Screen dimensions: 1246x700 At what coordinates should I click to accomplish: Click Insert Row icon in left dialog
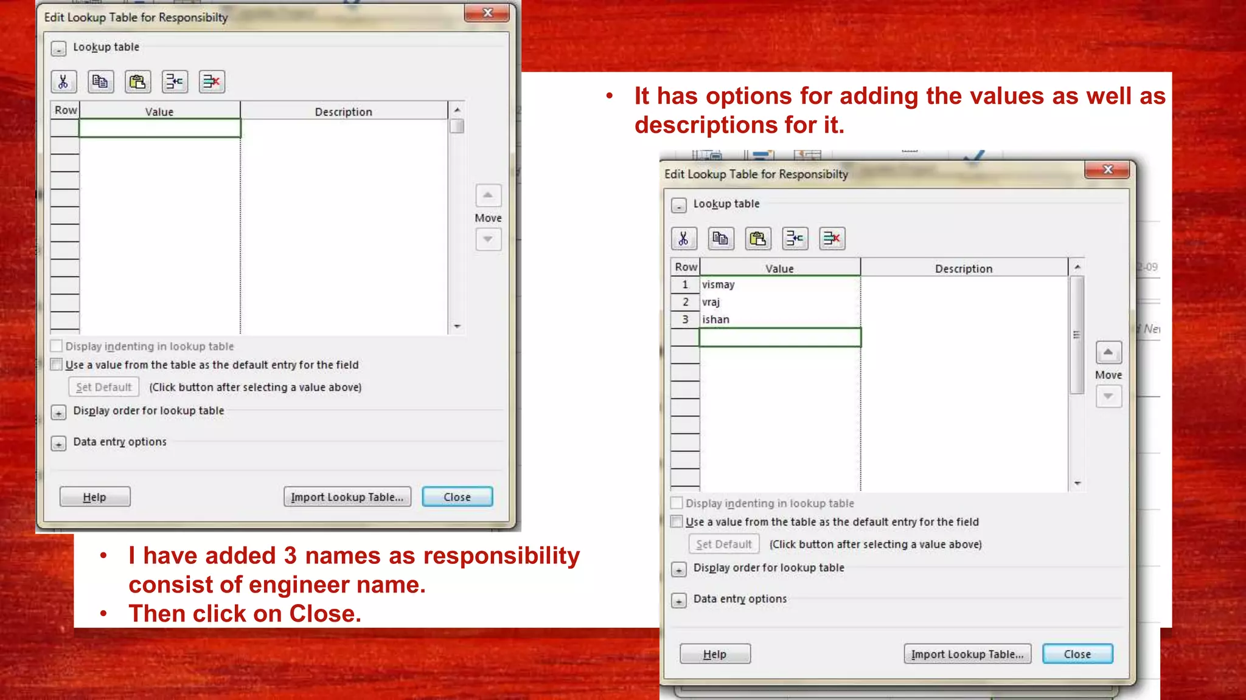pos(175,81)
